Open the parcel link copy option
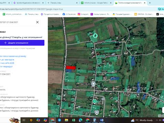This screenshot has width=164, height=123. coord(13,56)
